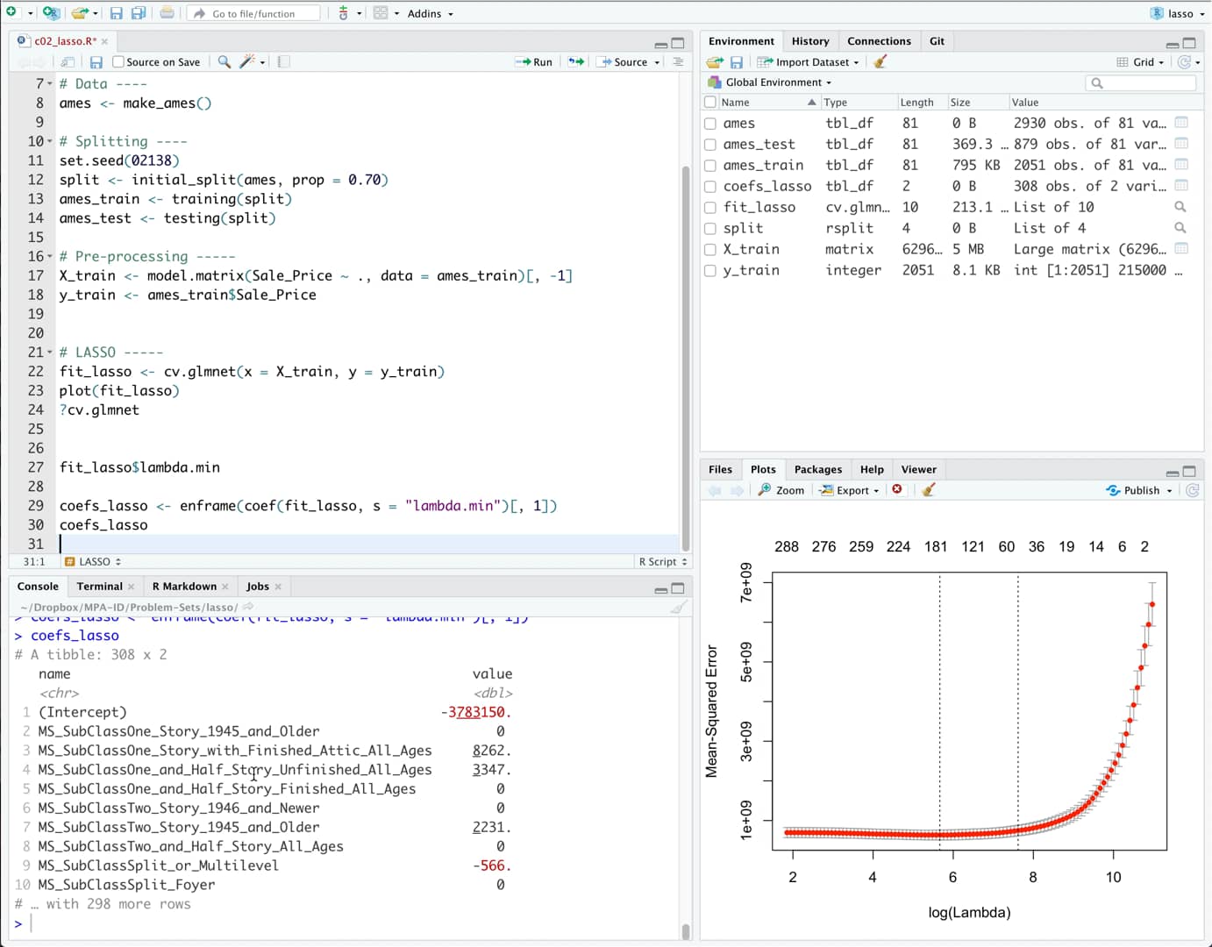This screenshot has width=1212, height=947.
Task: Click the find/replace magnifier icon in editor
Action: pyautogui.click(x=225, y=62)
